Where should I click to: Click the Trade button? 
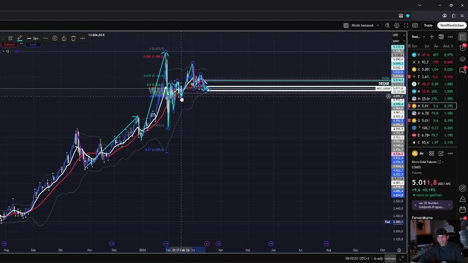pos(428,26)
